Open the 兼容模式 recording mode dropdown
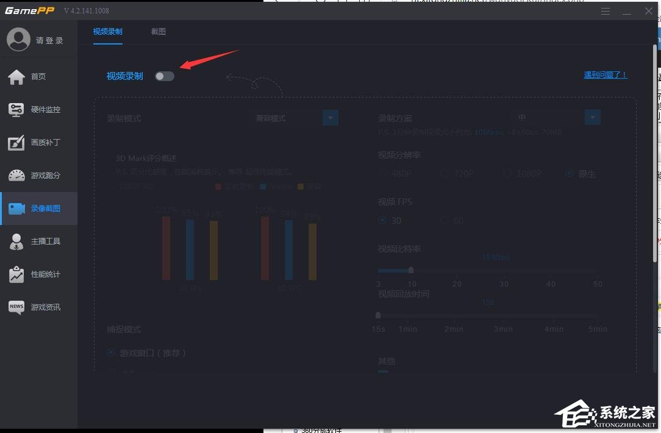Image resolution: width=661 pixels, height=433 pixels. pyautogui.click(x=330, y=117)
